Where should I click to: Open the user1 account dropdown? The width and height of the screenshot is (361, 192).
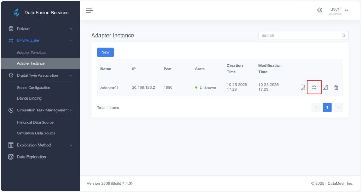[339, 11]
